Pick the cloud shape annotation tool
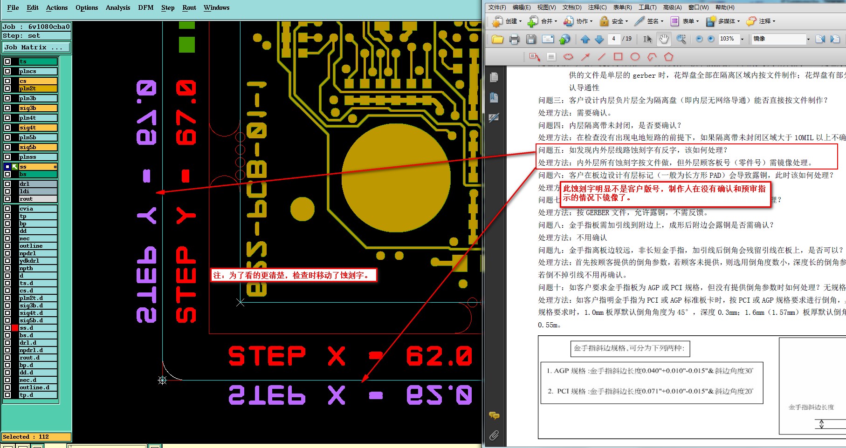Viewport: 846px width, 448px height. [x=568, y=57]
